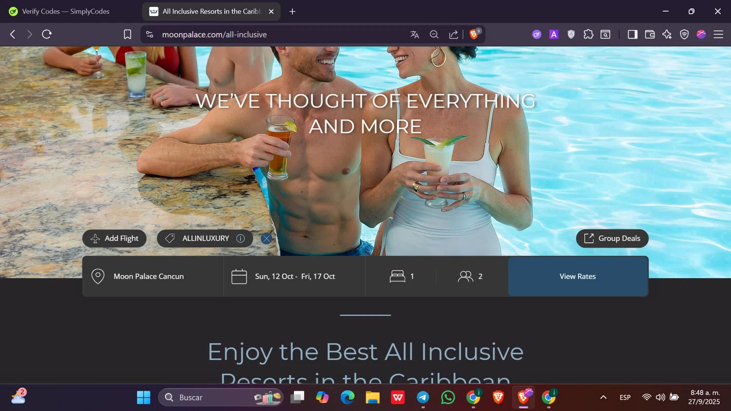Open clock and date panel
Image resolution: width=731 pixels, height=411 pixels.
pyautogui.click(x=705, y=397)
